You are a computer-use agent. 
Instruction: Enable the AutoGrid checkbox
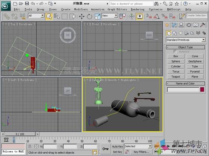point(175,51)
